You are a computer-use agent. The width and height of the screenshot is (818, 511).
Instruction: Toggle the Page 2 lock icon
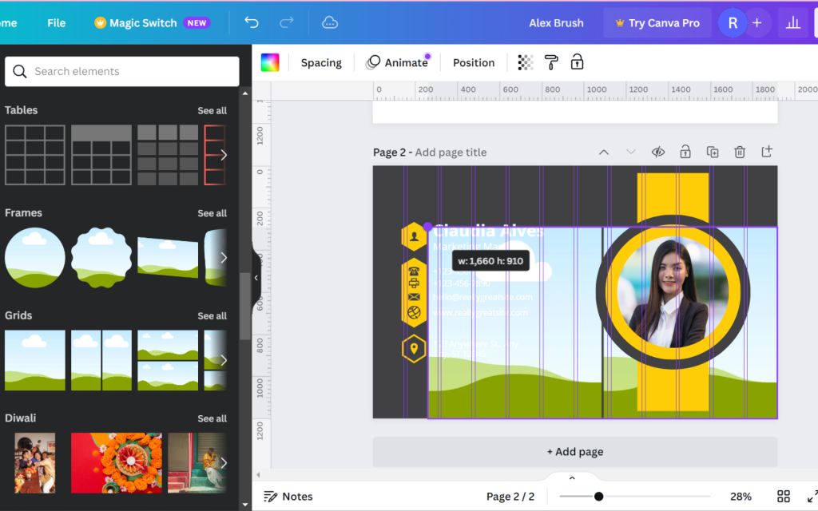click(685, 152)
